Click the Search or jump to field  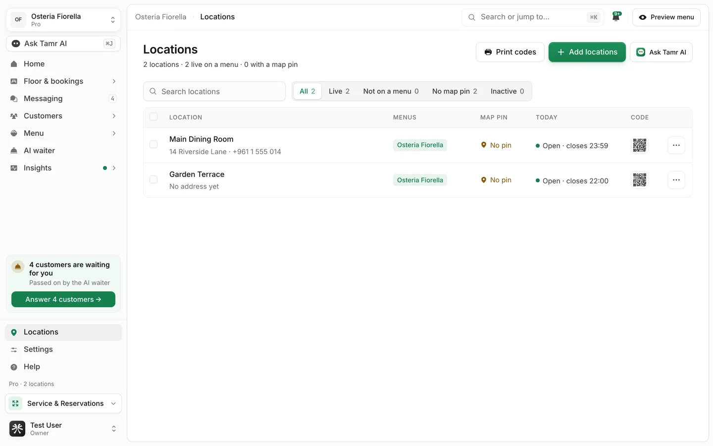click(x=533, y=17)
